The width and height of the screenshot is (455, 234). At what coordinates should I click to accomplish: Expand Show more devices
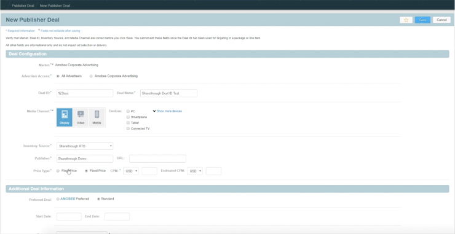167,111
